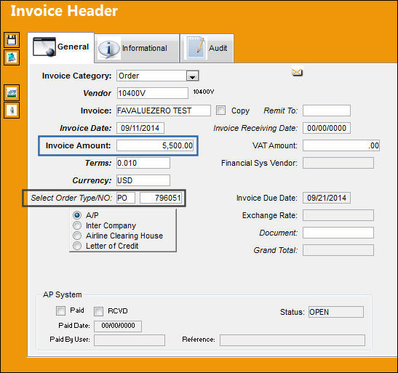Click the microphone sidebar icon

click(12, 110)
